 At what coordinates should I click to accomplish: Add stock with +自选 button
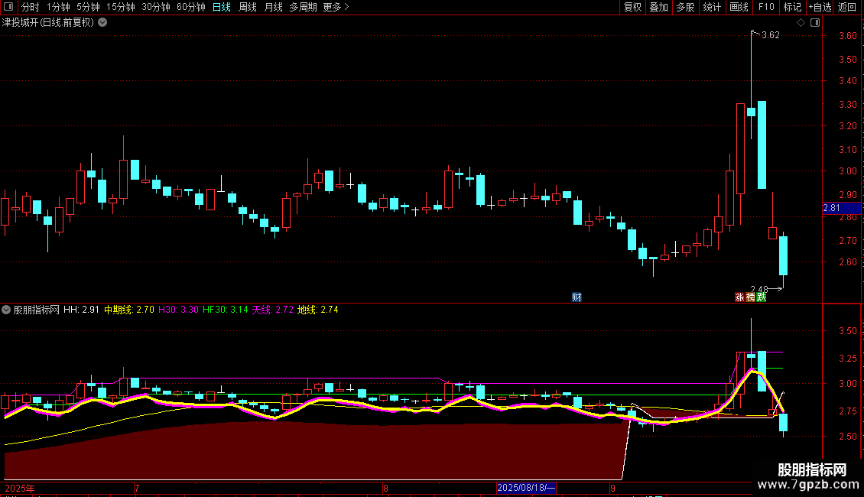tap(820, 7)
